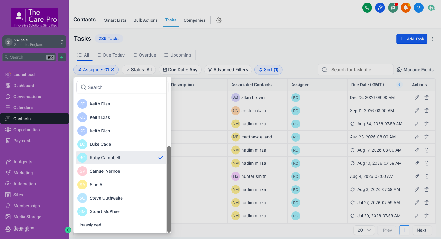
Task: Open the phone dialer icon
Action: point(367,8)
